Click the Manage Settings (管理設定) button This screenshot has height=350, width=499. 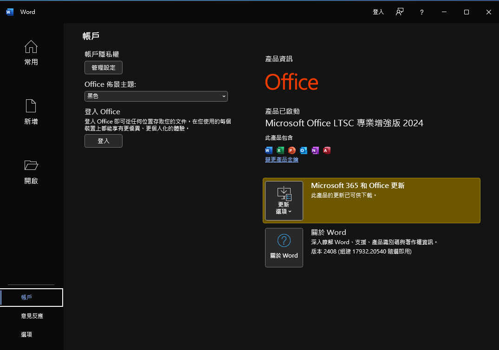[104, 68]
